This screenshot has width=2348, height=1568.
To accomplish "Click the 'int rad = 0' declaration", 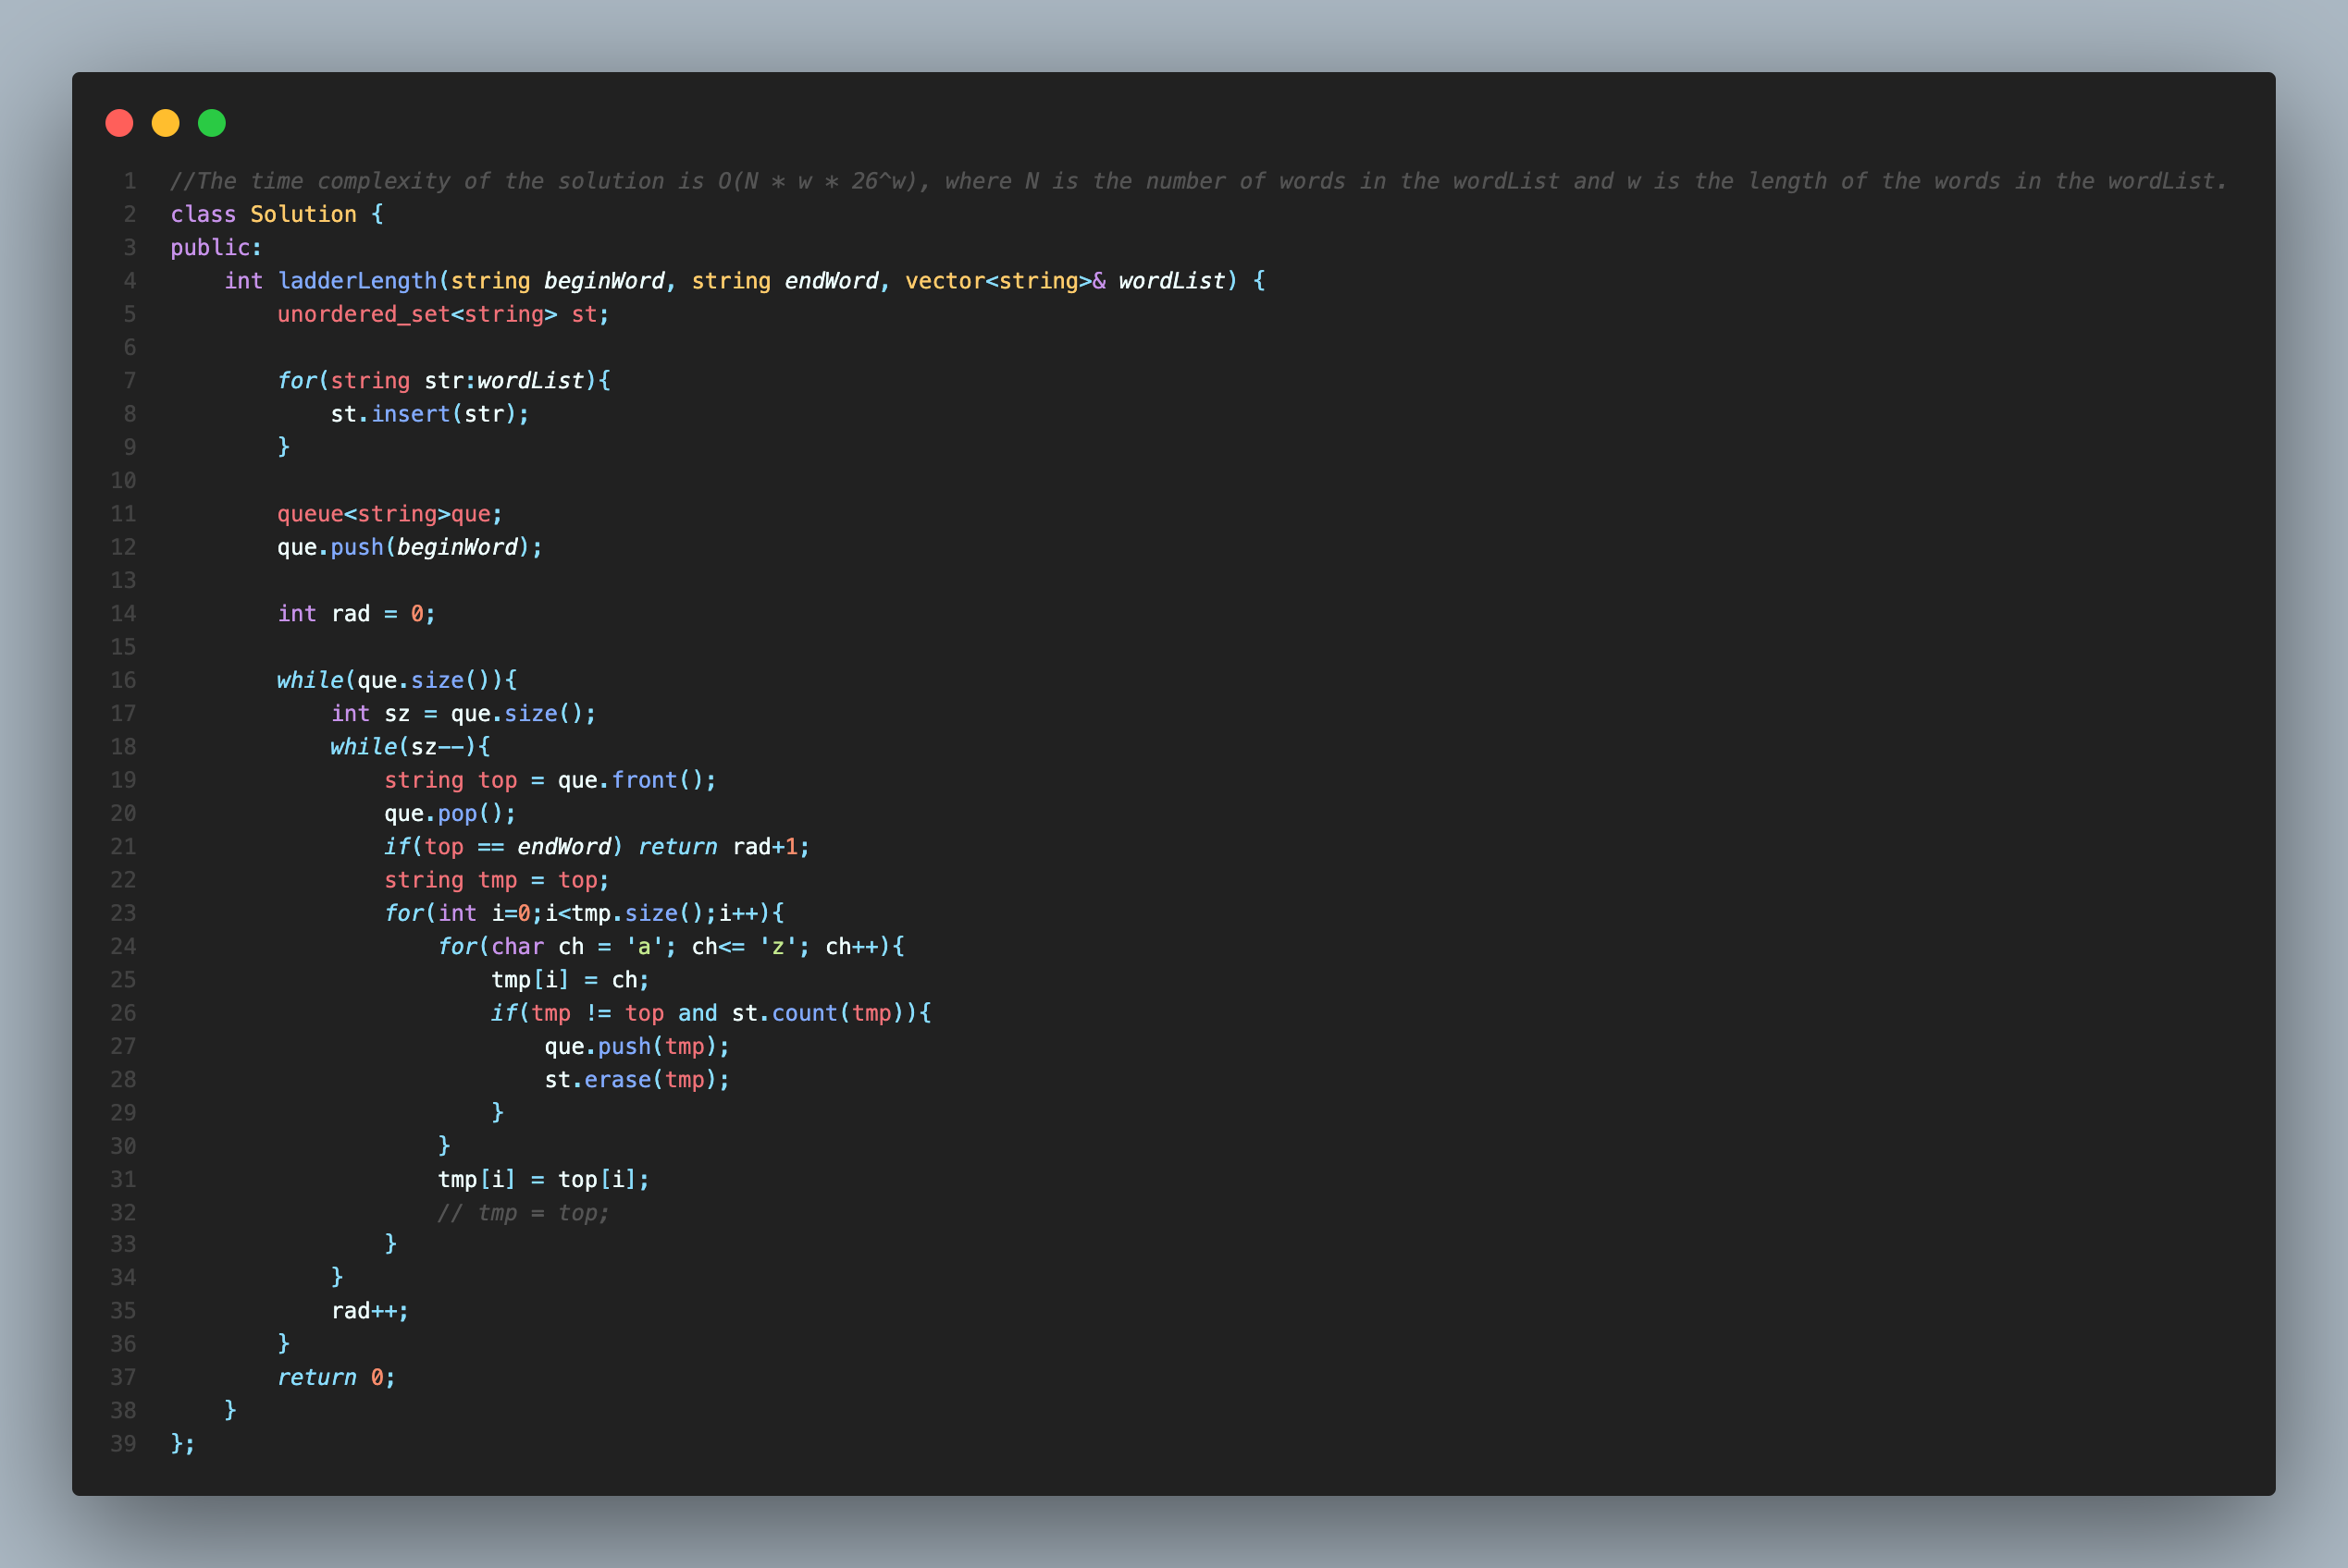I will pyautogui.click(x=356, y=614).
